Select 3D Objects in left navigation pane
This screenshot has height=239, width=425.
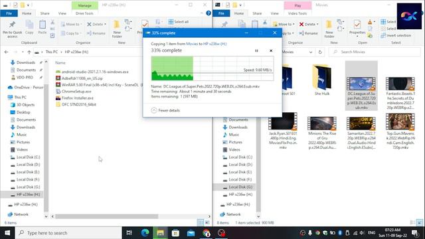point(23,105)
